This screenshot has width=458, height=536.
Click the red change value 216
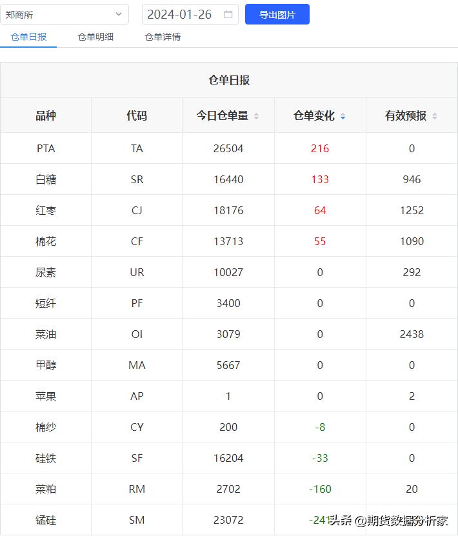tap(320, 148)
